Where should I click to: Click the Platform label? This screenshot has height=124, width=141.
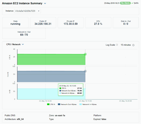(x=98, y=116)
